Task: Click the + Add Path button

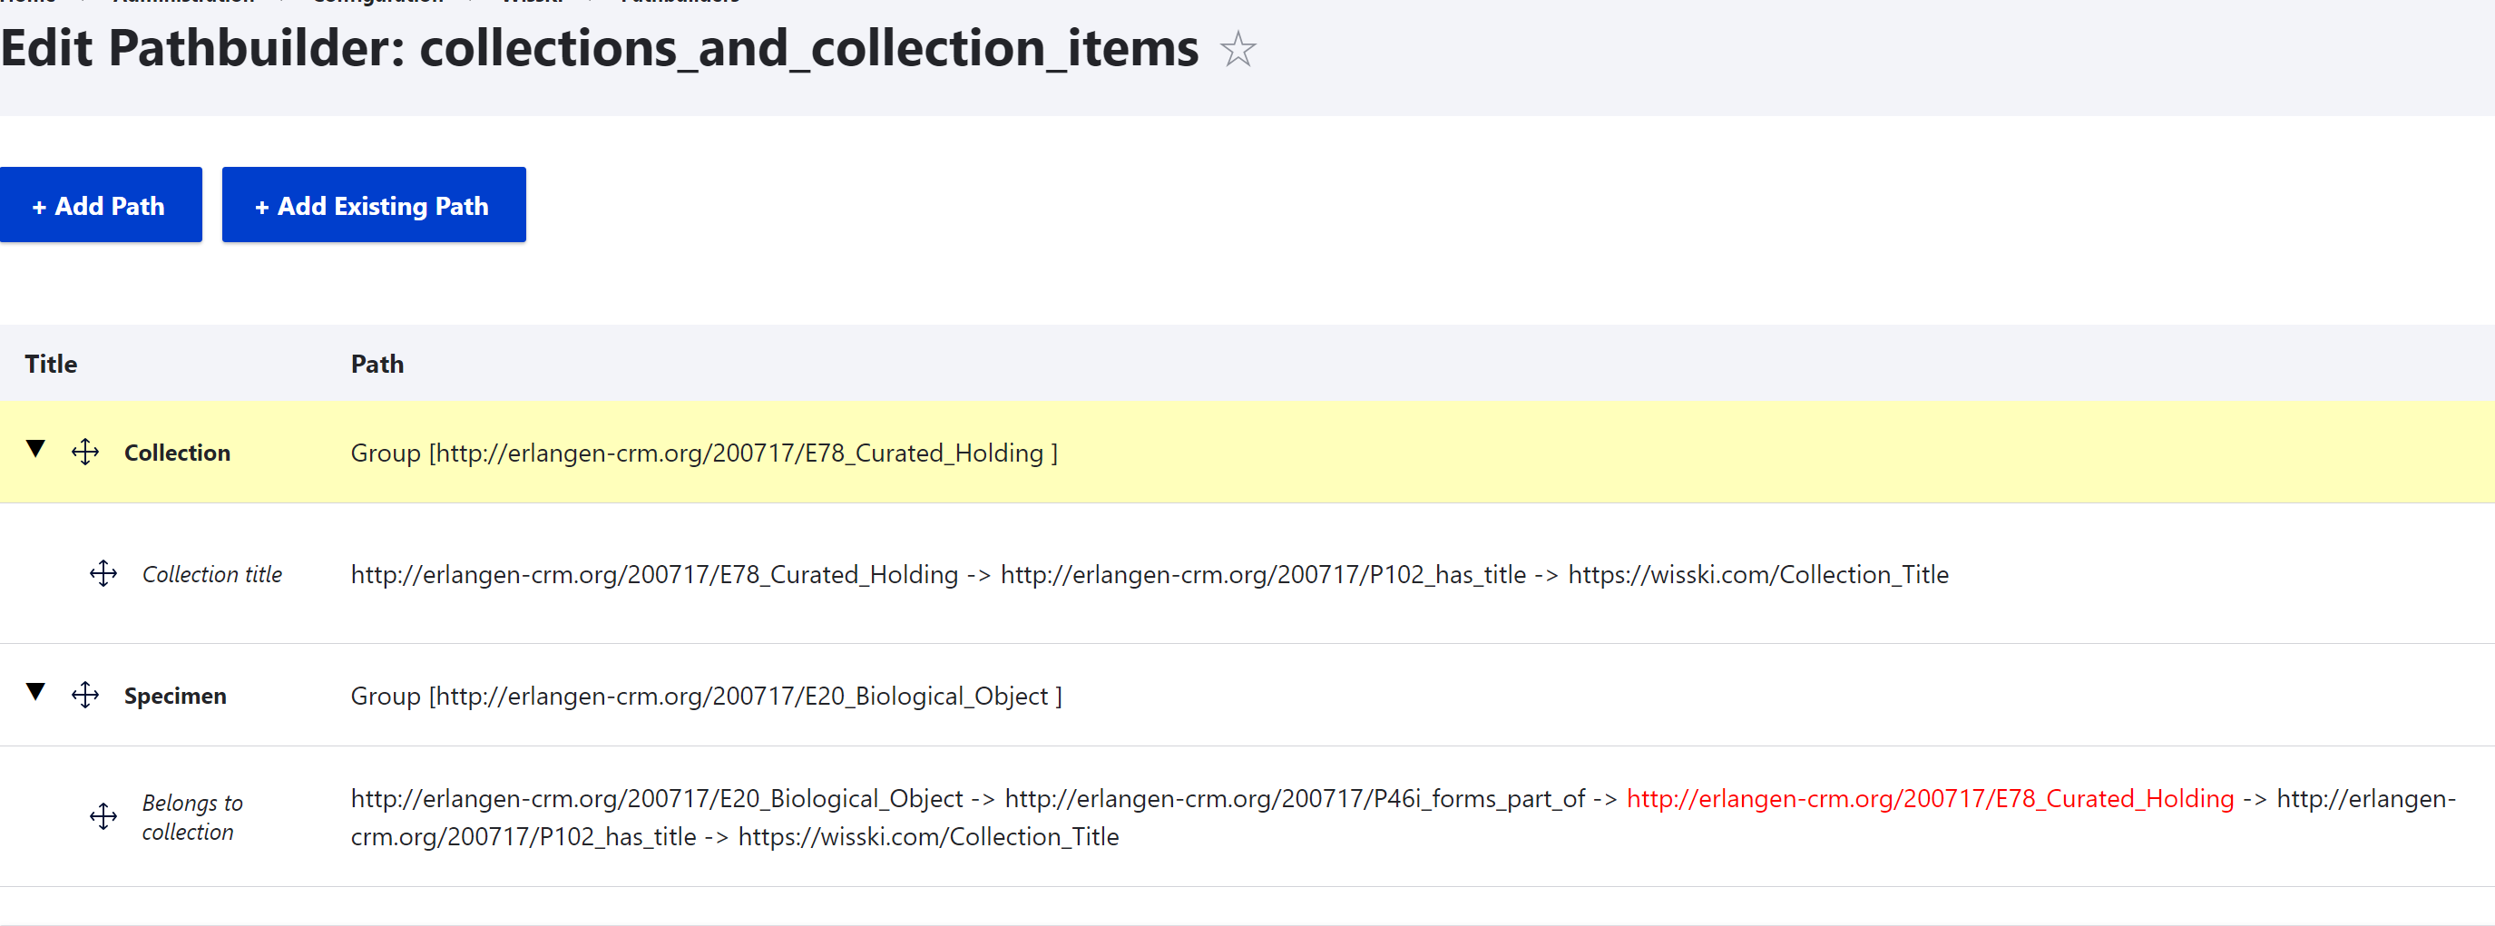Action: point(101,204)
